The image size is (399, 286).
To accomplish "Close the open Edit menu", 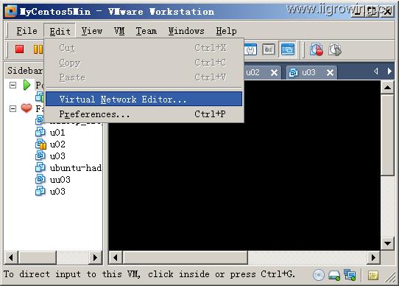I will [x=60, y=31].
